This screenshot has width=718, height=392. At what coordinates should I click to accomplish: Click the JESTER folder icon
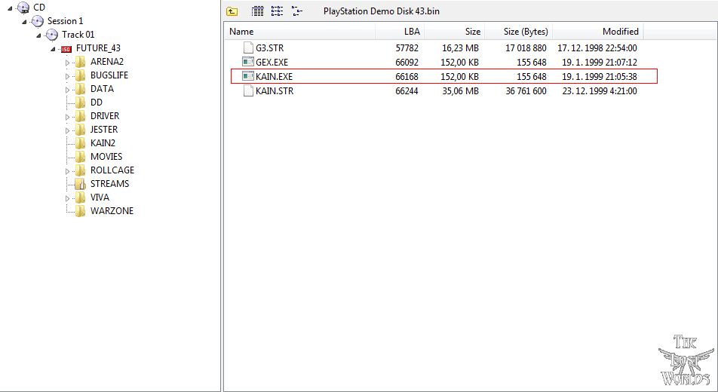80,130
